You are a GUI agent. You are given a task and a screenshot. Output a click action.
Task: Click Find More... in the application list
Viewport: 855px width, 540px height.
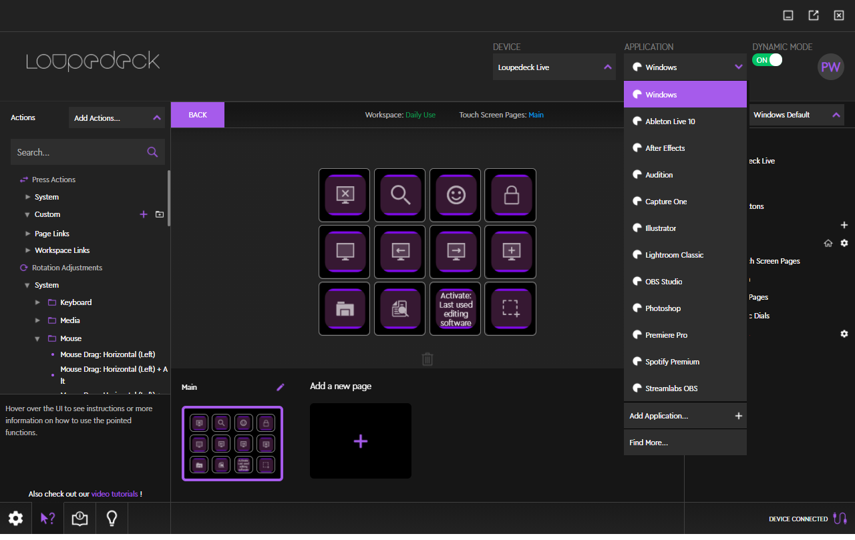(x=685, y=443)
